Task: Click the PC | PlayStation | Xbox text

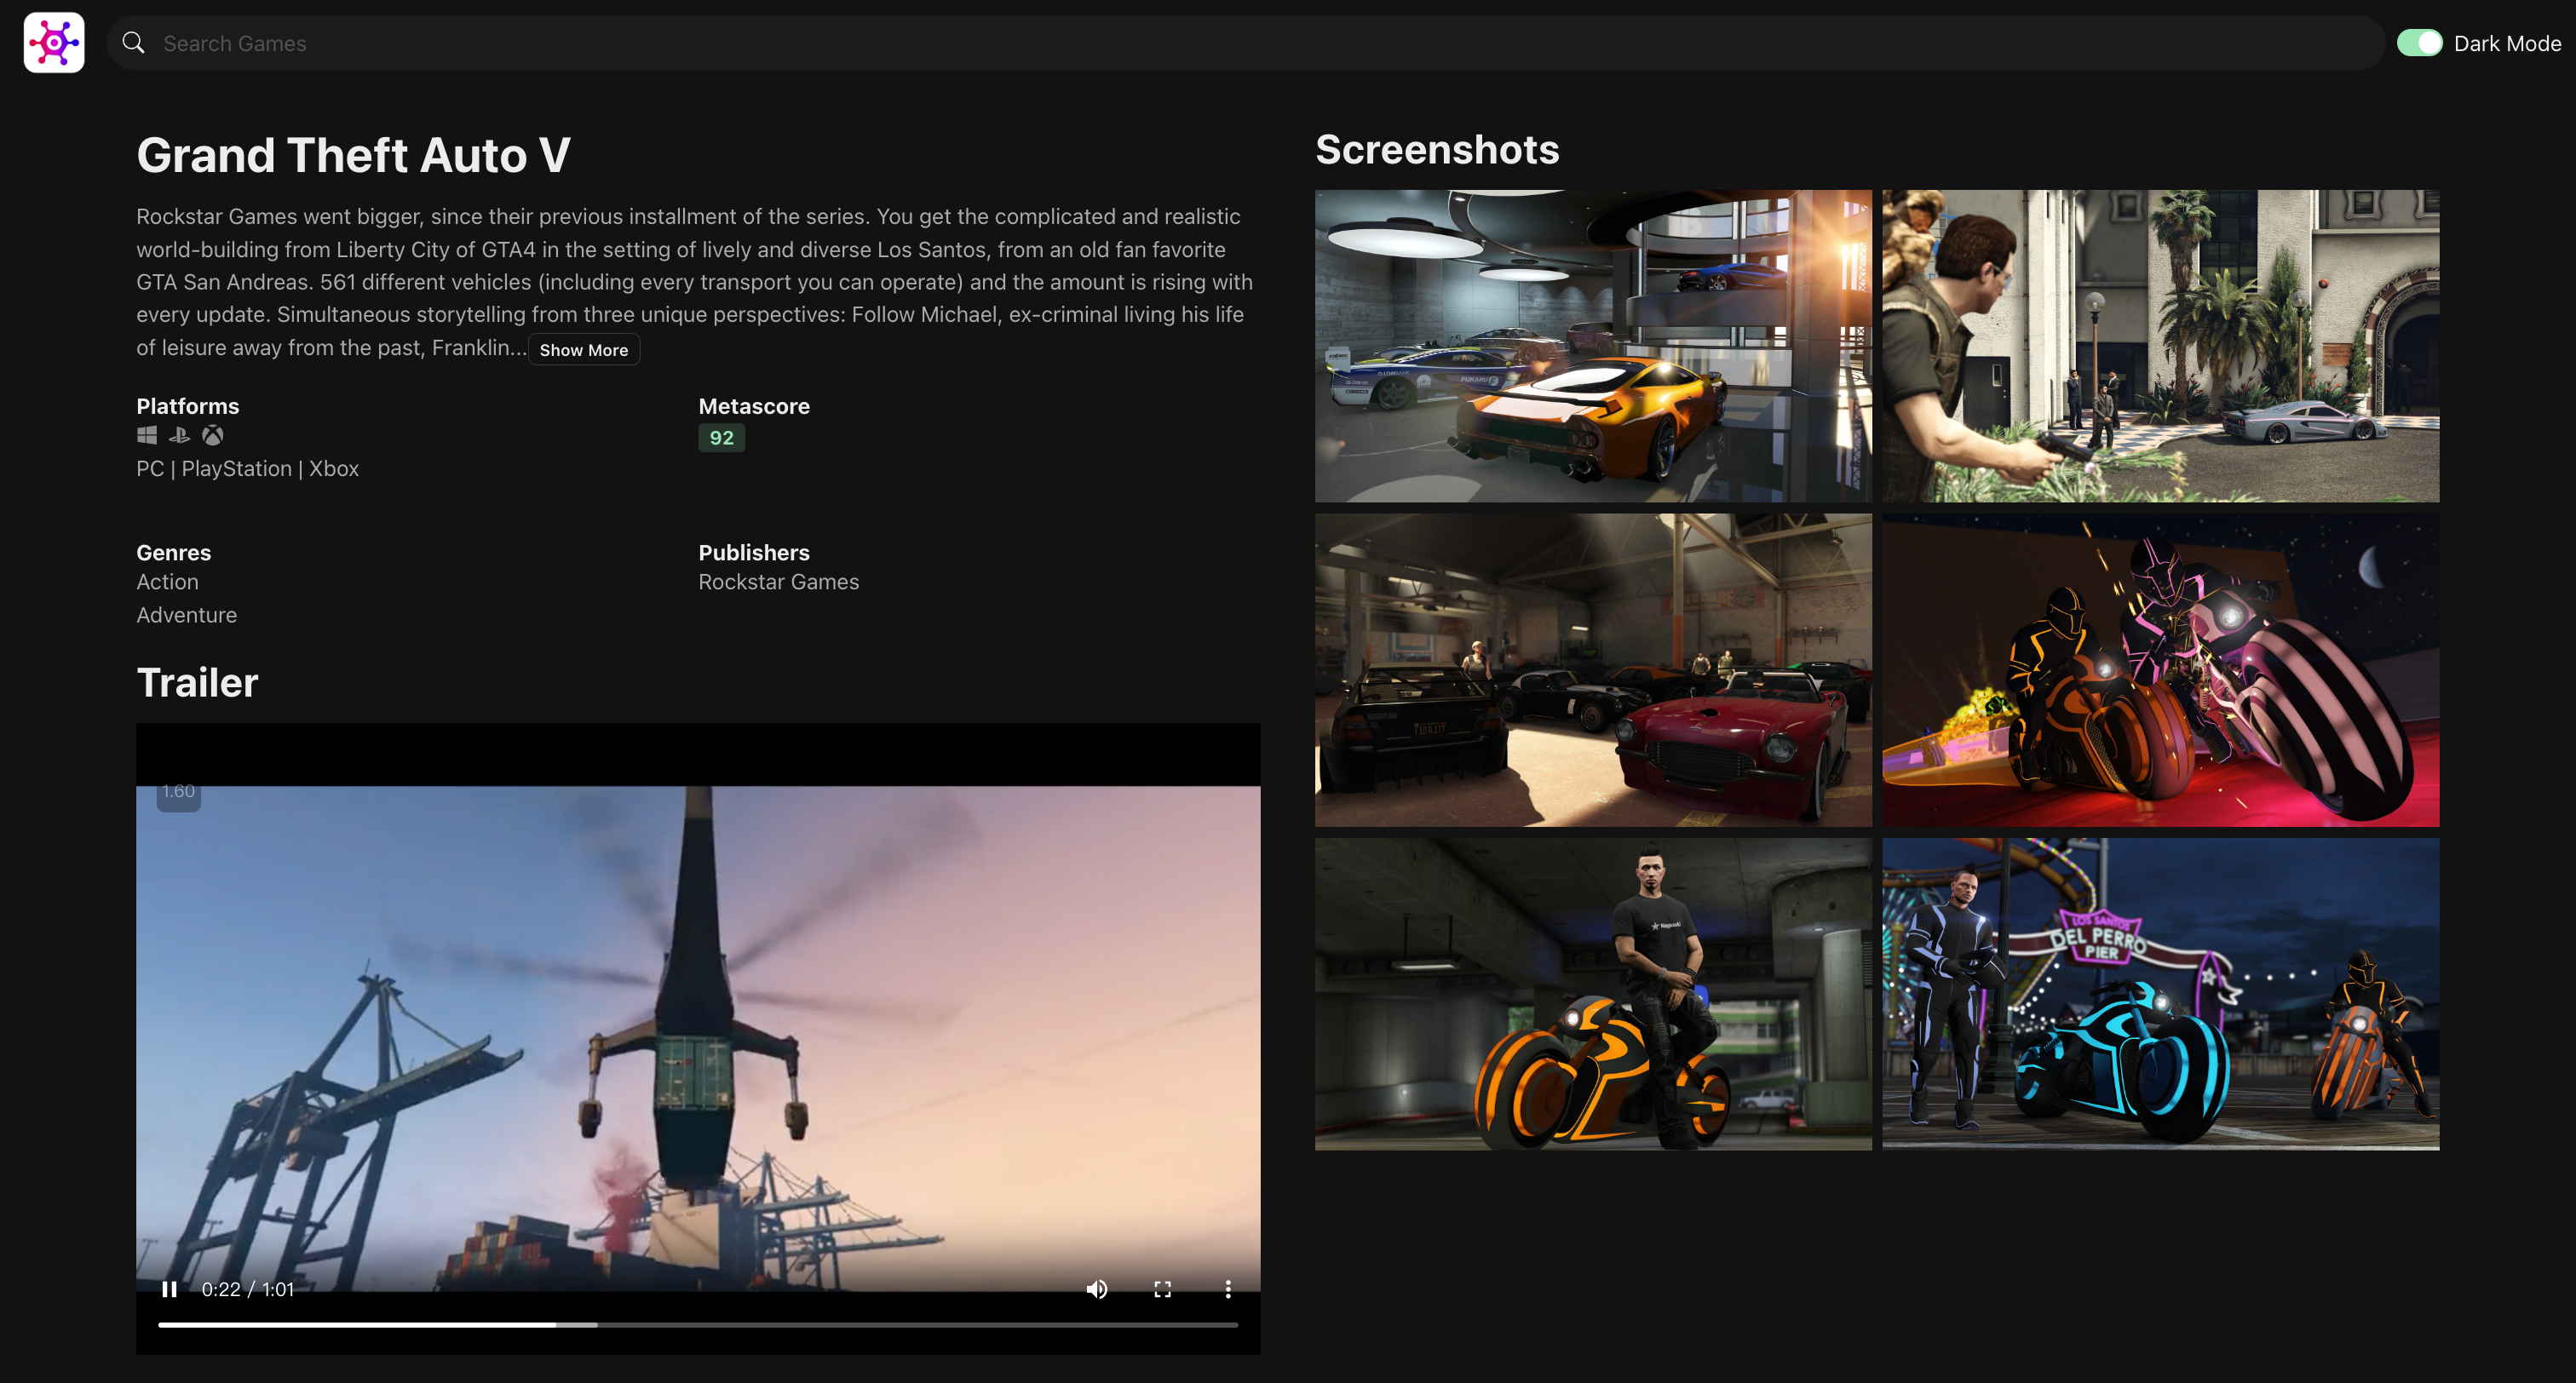Action: tap(248, 469)
